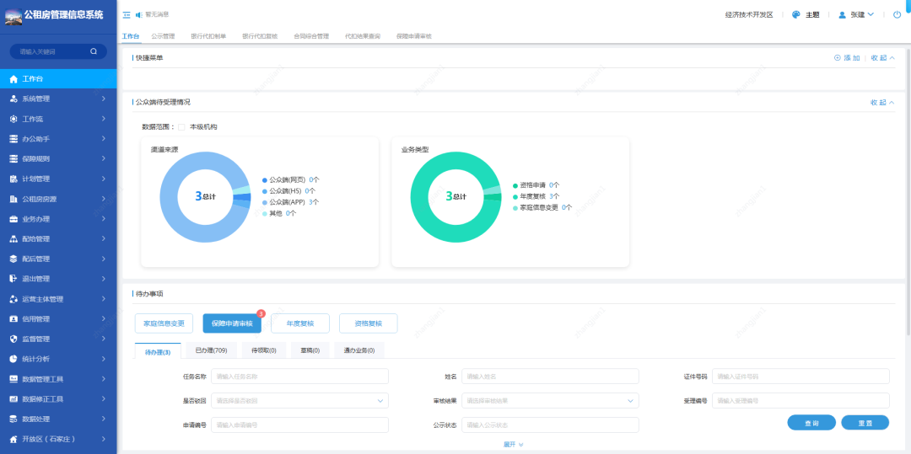This screenshot has height=454, width=911.
Task: Collapse the 公众端待受理情况 panel via 收起
Action: [882, 102]
